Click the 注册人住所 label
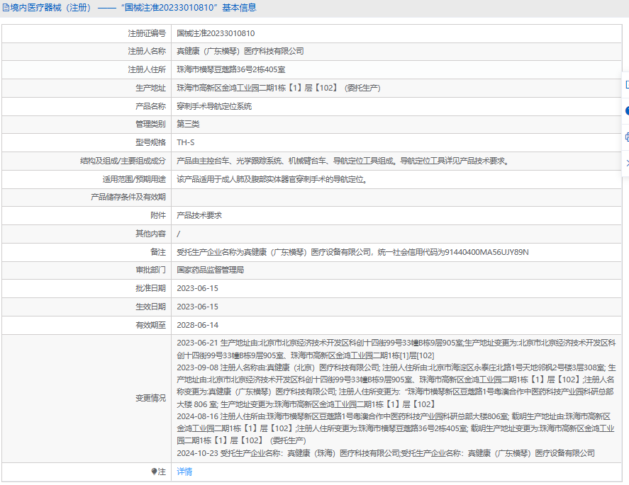 146,69
